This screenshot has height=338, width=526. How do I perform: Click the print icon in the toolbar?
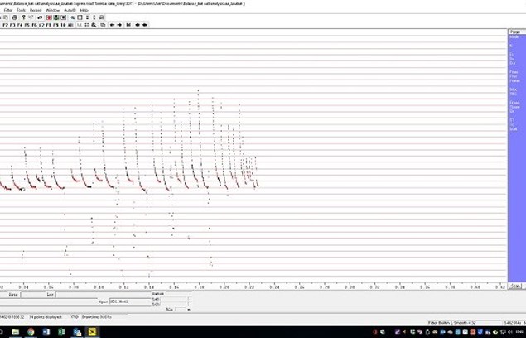coord(14,17)
